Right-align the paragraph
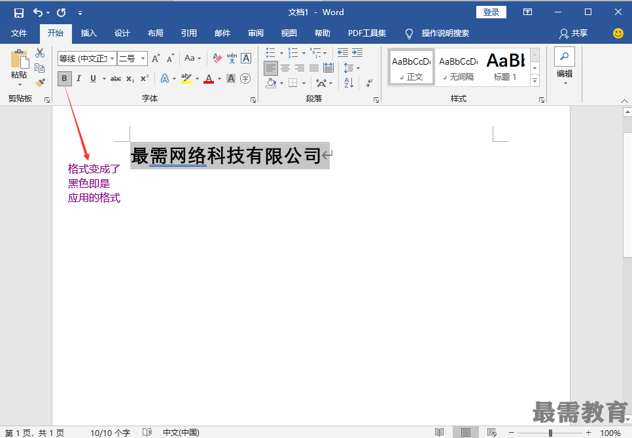Viewport: 632px width, 438px height. coord(300,68)
